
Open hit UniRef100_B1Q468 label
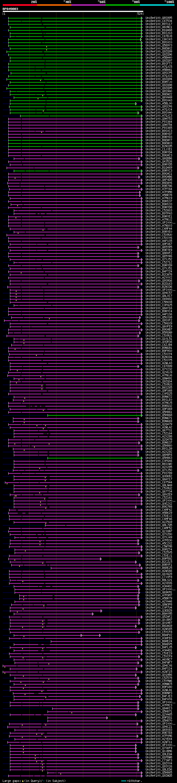tap(159, 30)
